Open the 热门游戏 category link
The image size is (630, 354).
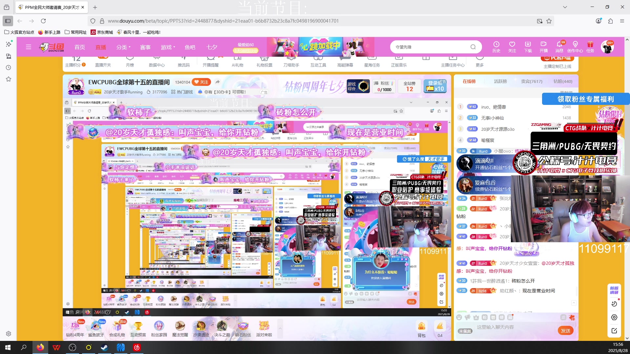(x=182, y=92)
